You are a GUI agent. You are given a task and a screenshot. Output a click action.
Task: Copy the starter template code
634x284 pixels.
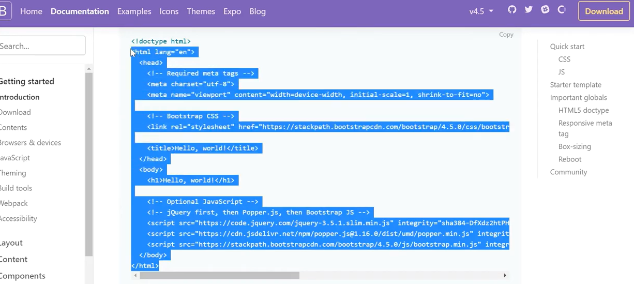point(506,34)
